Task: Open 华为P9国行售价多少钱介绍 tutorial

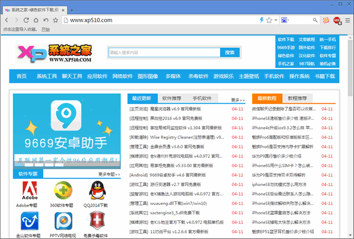Action: pyautogui.click(x=277, y=156)
